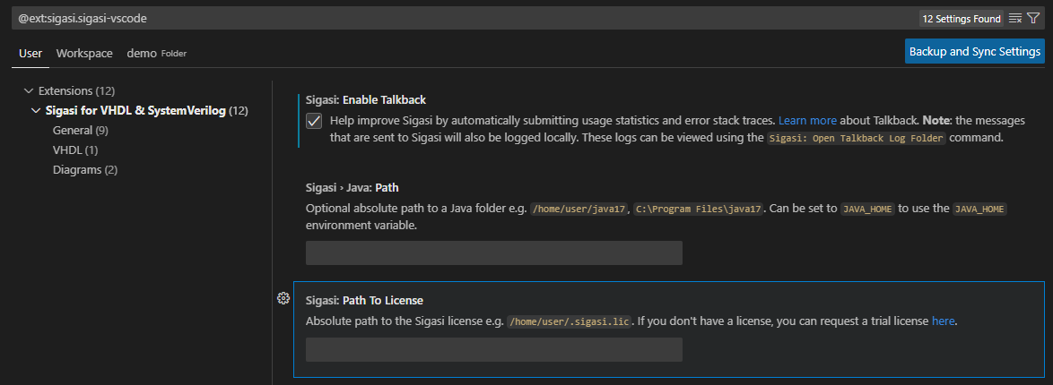The image size is (1053, 385).
Task: Collapse the Extensions tree chevron
Action: 28,90
